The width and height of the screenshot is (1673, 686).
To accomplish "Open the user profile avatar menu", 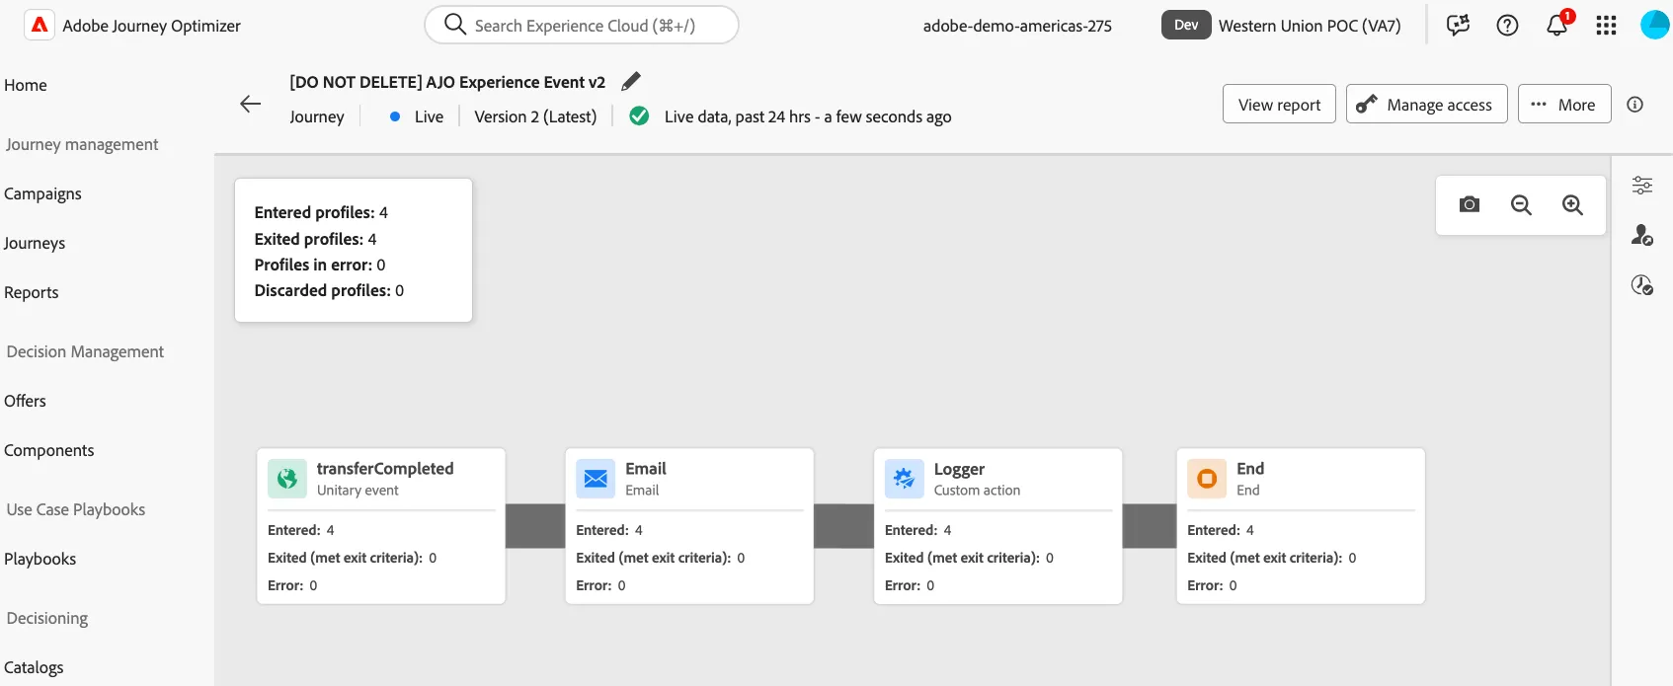I will (1654, 25).
